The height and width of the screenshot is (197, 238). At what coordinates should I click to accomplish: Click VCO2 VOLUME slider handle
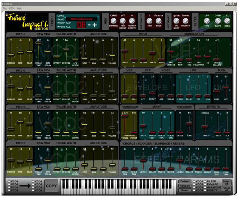[112, 92]
